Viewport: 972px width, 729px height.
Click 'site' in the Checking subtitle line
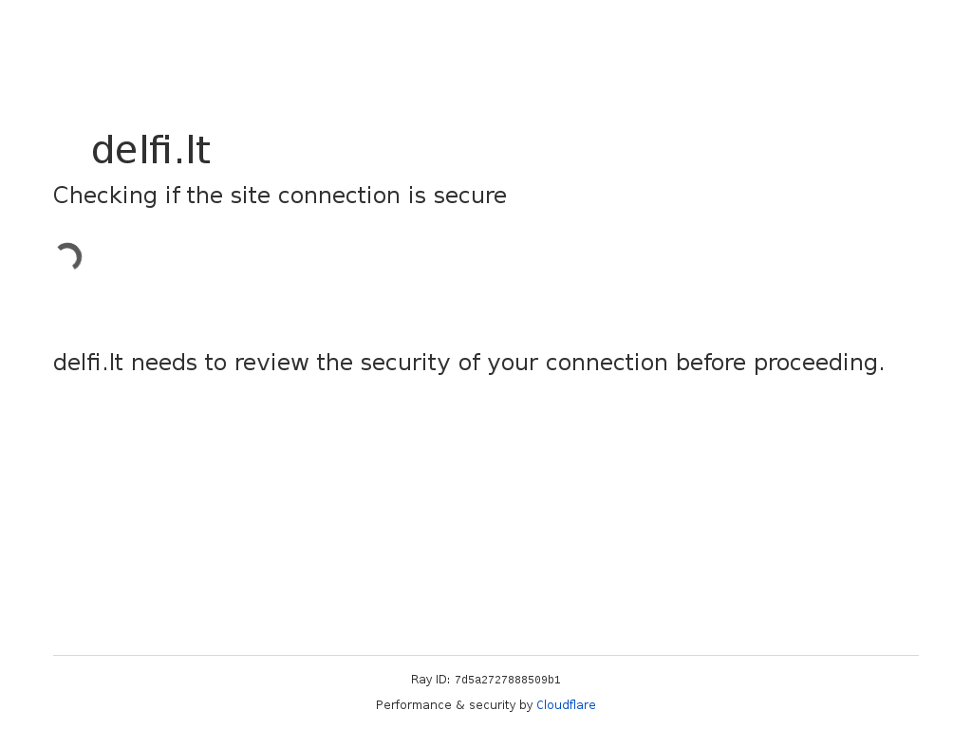(251, 196)
